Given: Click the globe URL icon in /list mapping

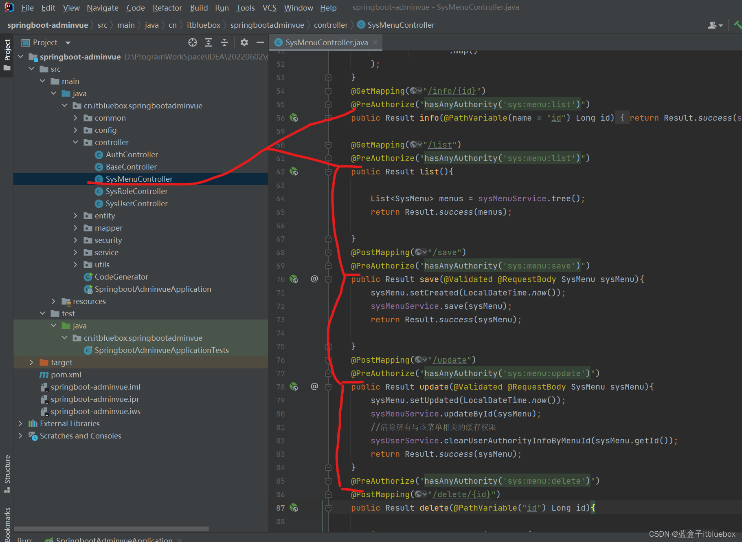Looking at the screenshot, I should point(416,145).
